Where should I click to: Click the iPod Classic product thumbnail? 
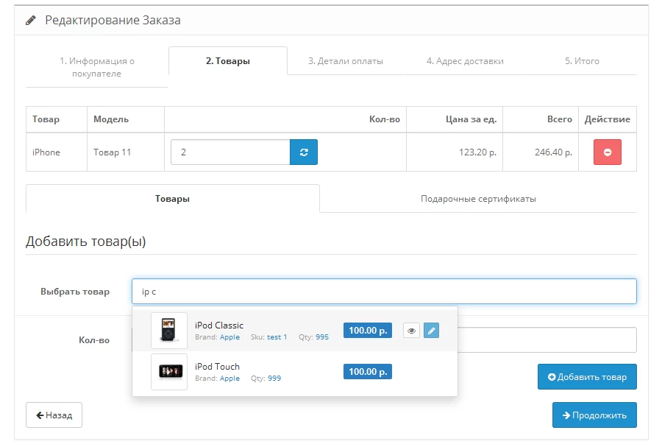click(169, 331)
